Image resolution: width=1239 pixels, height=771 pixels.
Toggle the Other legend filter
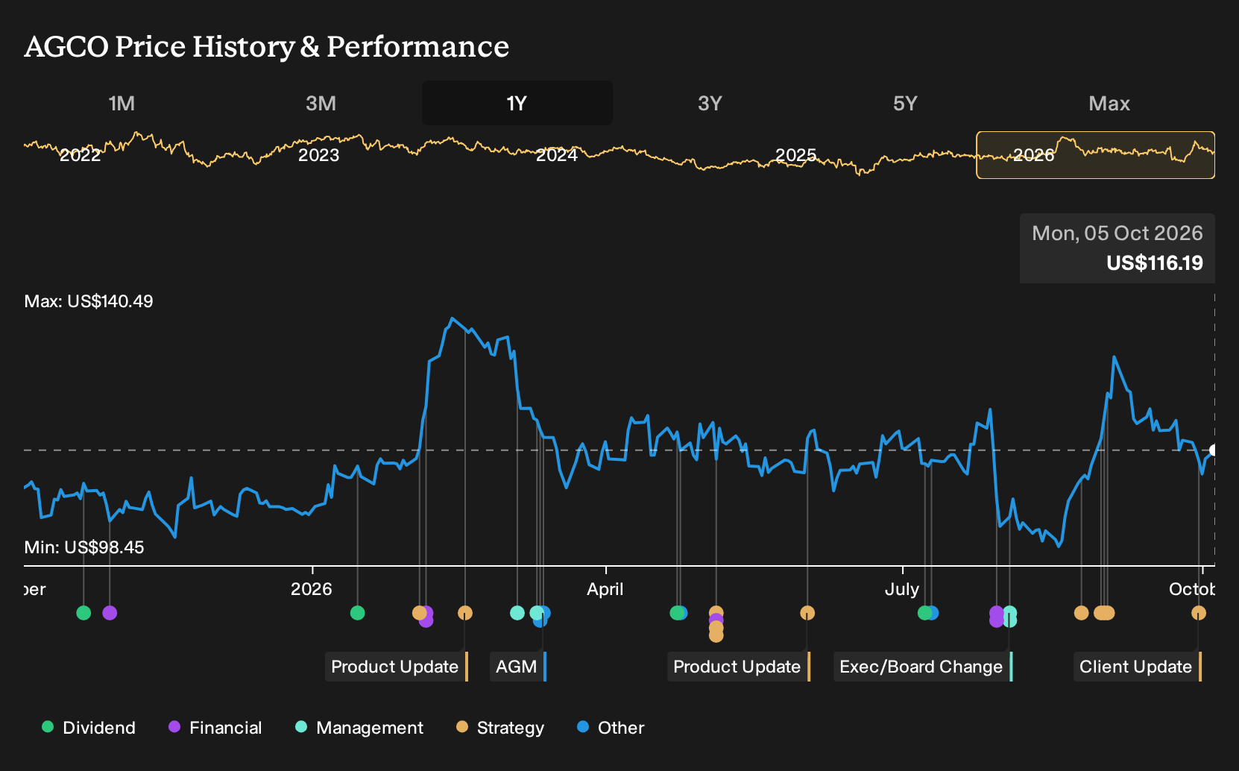pyautogui.click(x=611, y=728)
